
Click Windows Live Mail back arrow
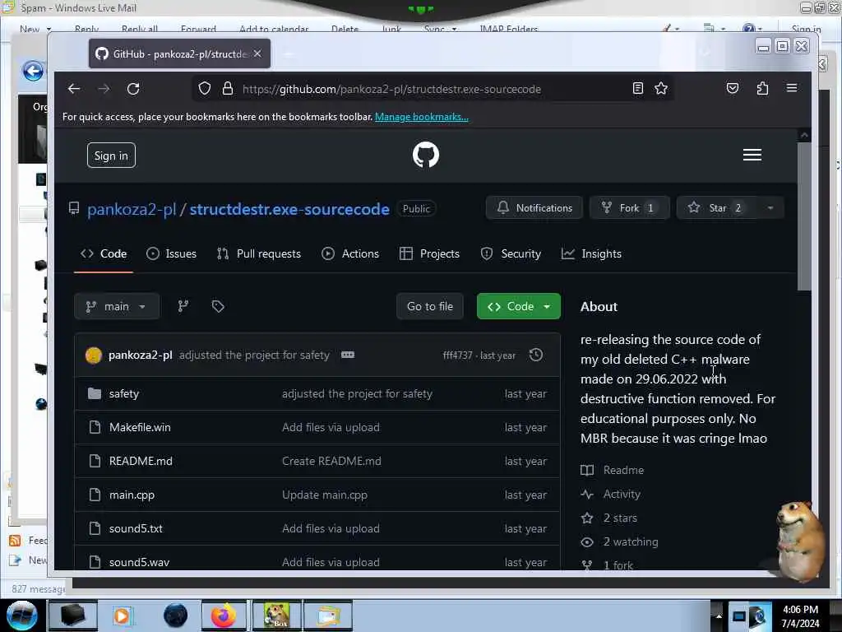point(33,71)
